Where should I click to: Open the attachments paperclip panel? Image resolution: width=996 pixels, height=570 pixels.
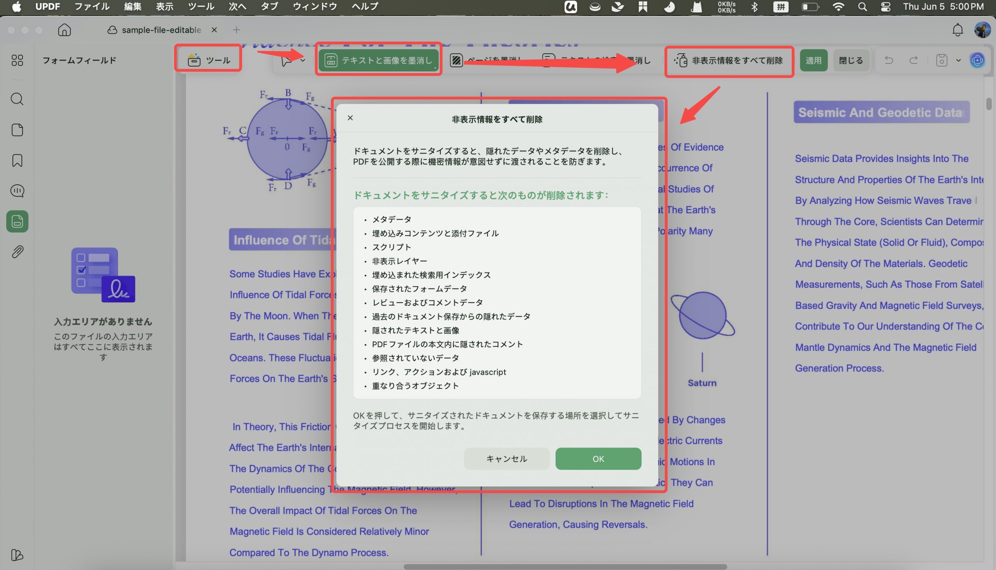click(17, 252)
